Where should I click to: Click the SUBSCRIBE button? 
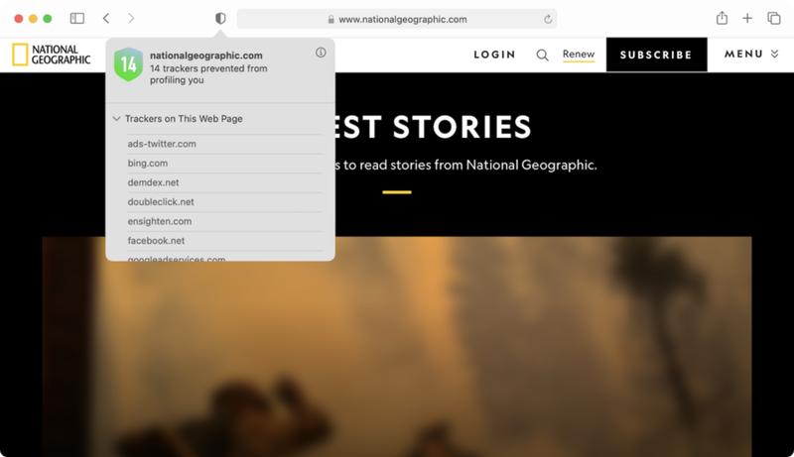pos(656,55)
